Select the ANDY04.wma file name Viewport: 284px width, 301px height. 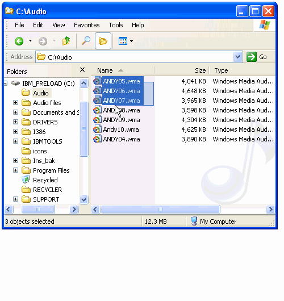click(122, 139)
